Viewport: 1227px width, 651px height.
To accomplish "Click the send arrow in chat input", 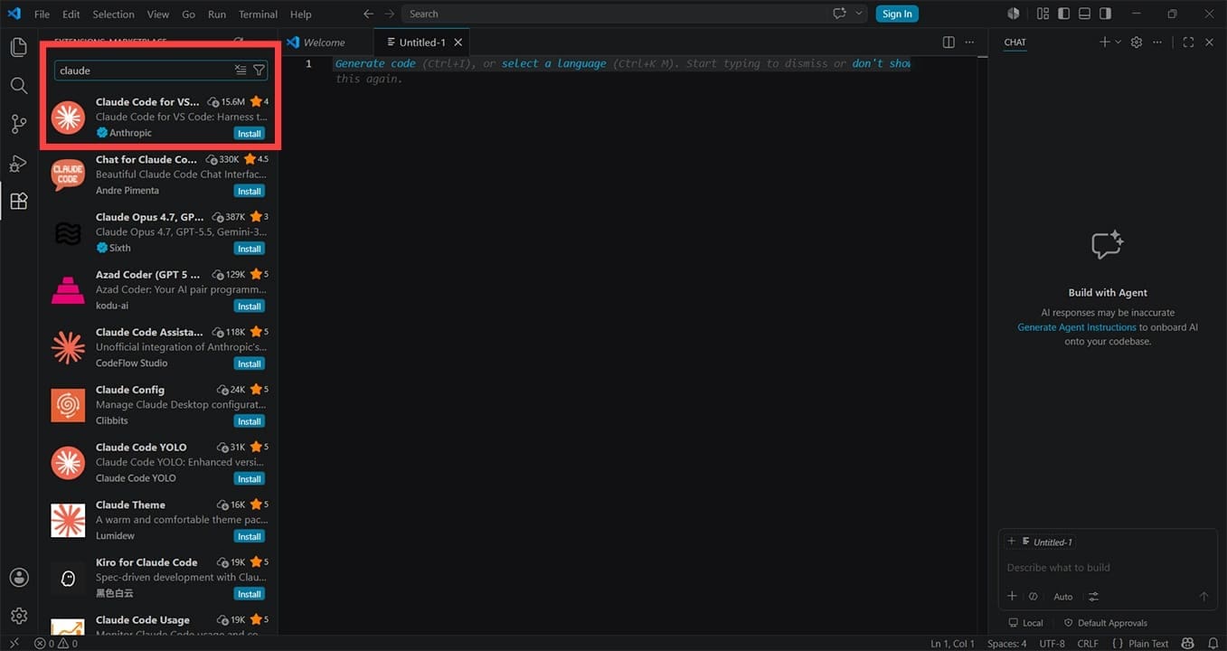I will 1203,596.
